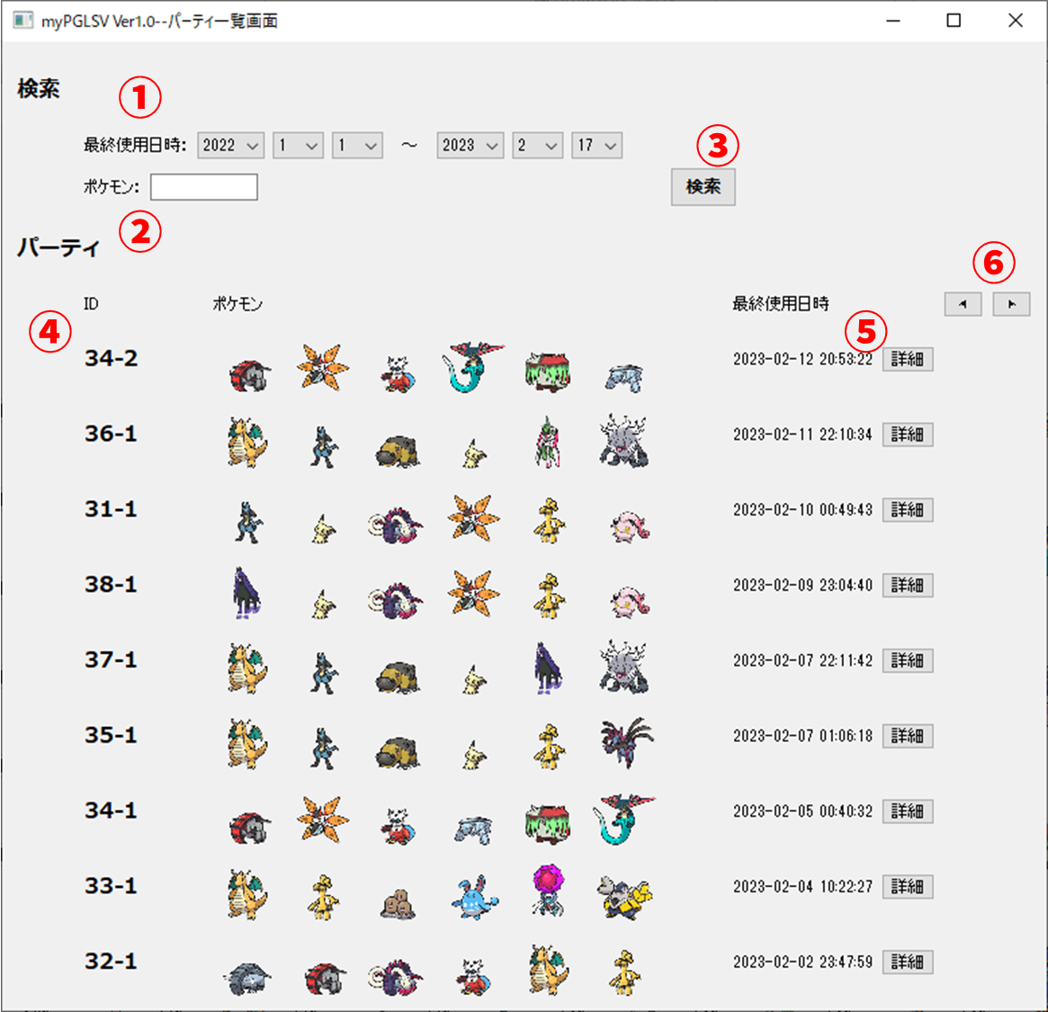Maximize the myPGLSV window
Image resolution: width=1048 pixels, height=1012 pixels.
point(954,21)
